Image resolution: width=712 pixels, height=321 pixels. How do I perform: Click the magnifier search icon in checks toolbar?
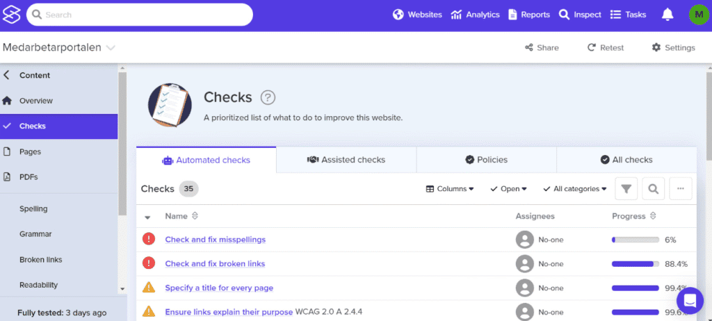pos(653,188)
